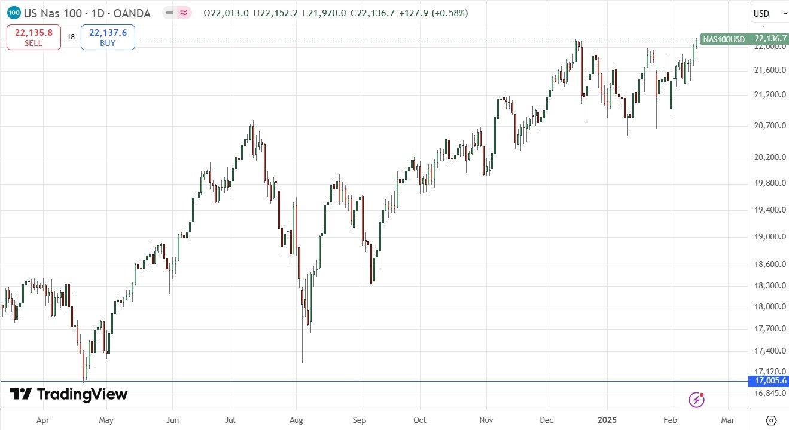Click the Aug label on time axis

[x=297, y=420]
